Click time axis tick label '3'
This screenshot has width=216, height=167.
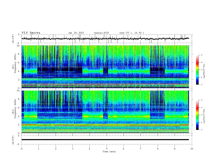pyautogui.click(x=73, y=149)
